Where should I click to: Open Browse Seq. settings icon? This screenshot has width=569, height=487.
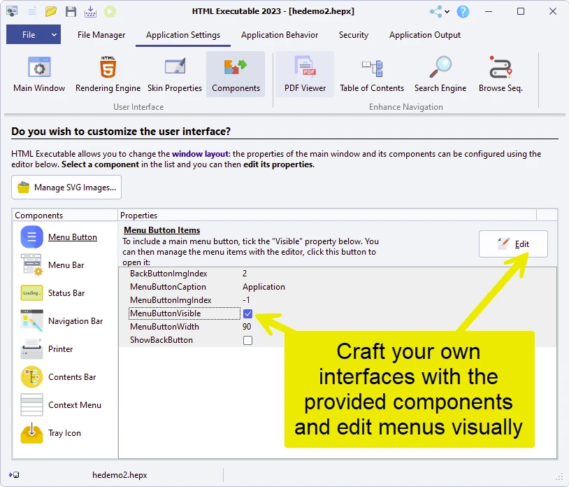pyautogui.click(x=500, y=73)
